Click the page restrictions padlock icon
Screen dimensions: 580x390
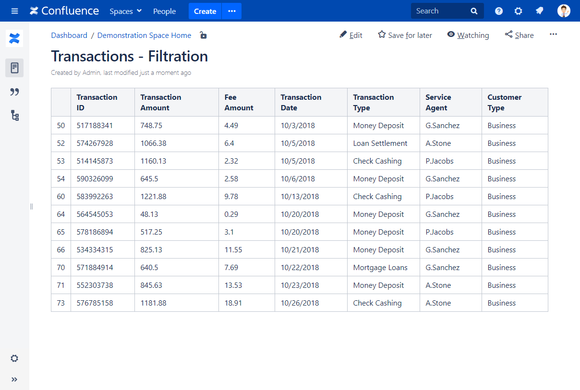[203, 35]
